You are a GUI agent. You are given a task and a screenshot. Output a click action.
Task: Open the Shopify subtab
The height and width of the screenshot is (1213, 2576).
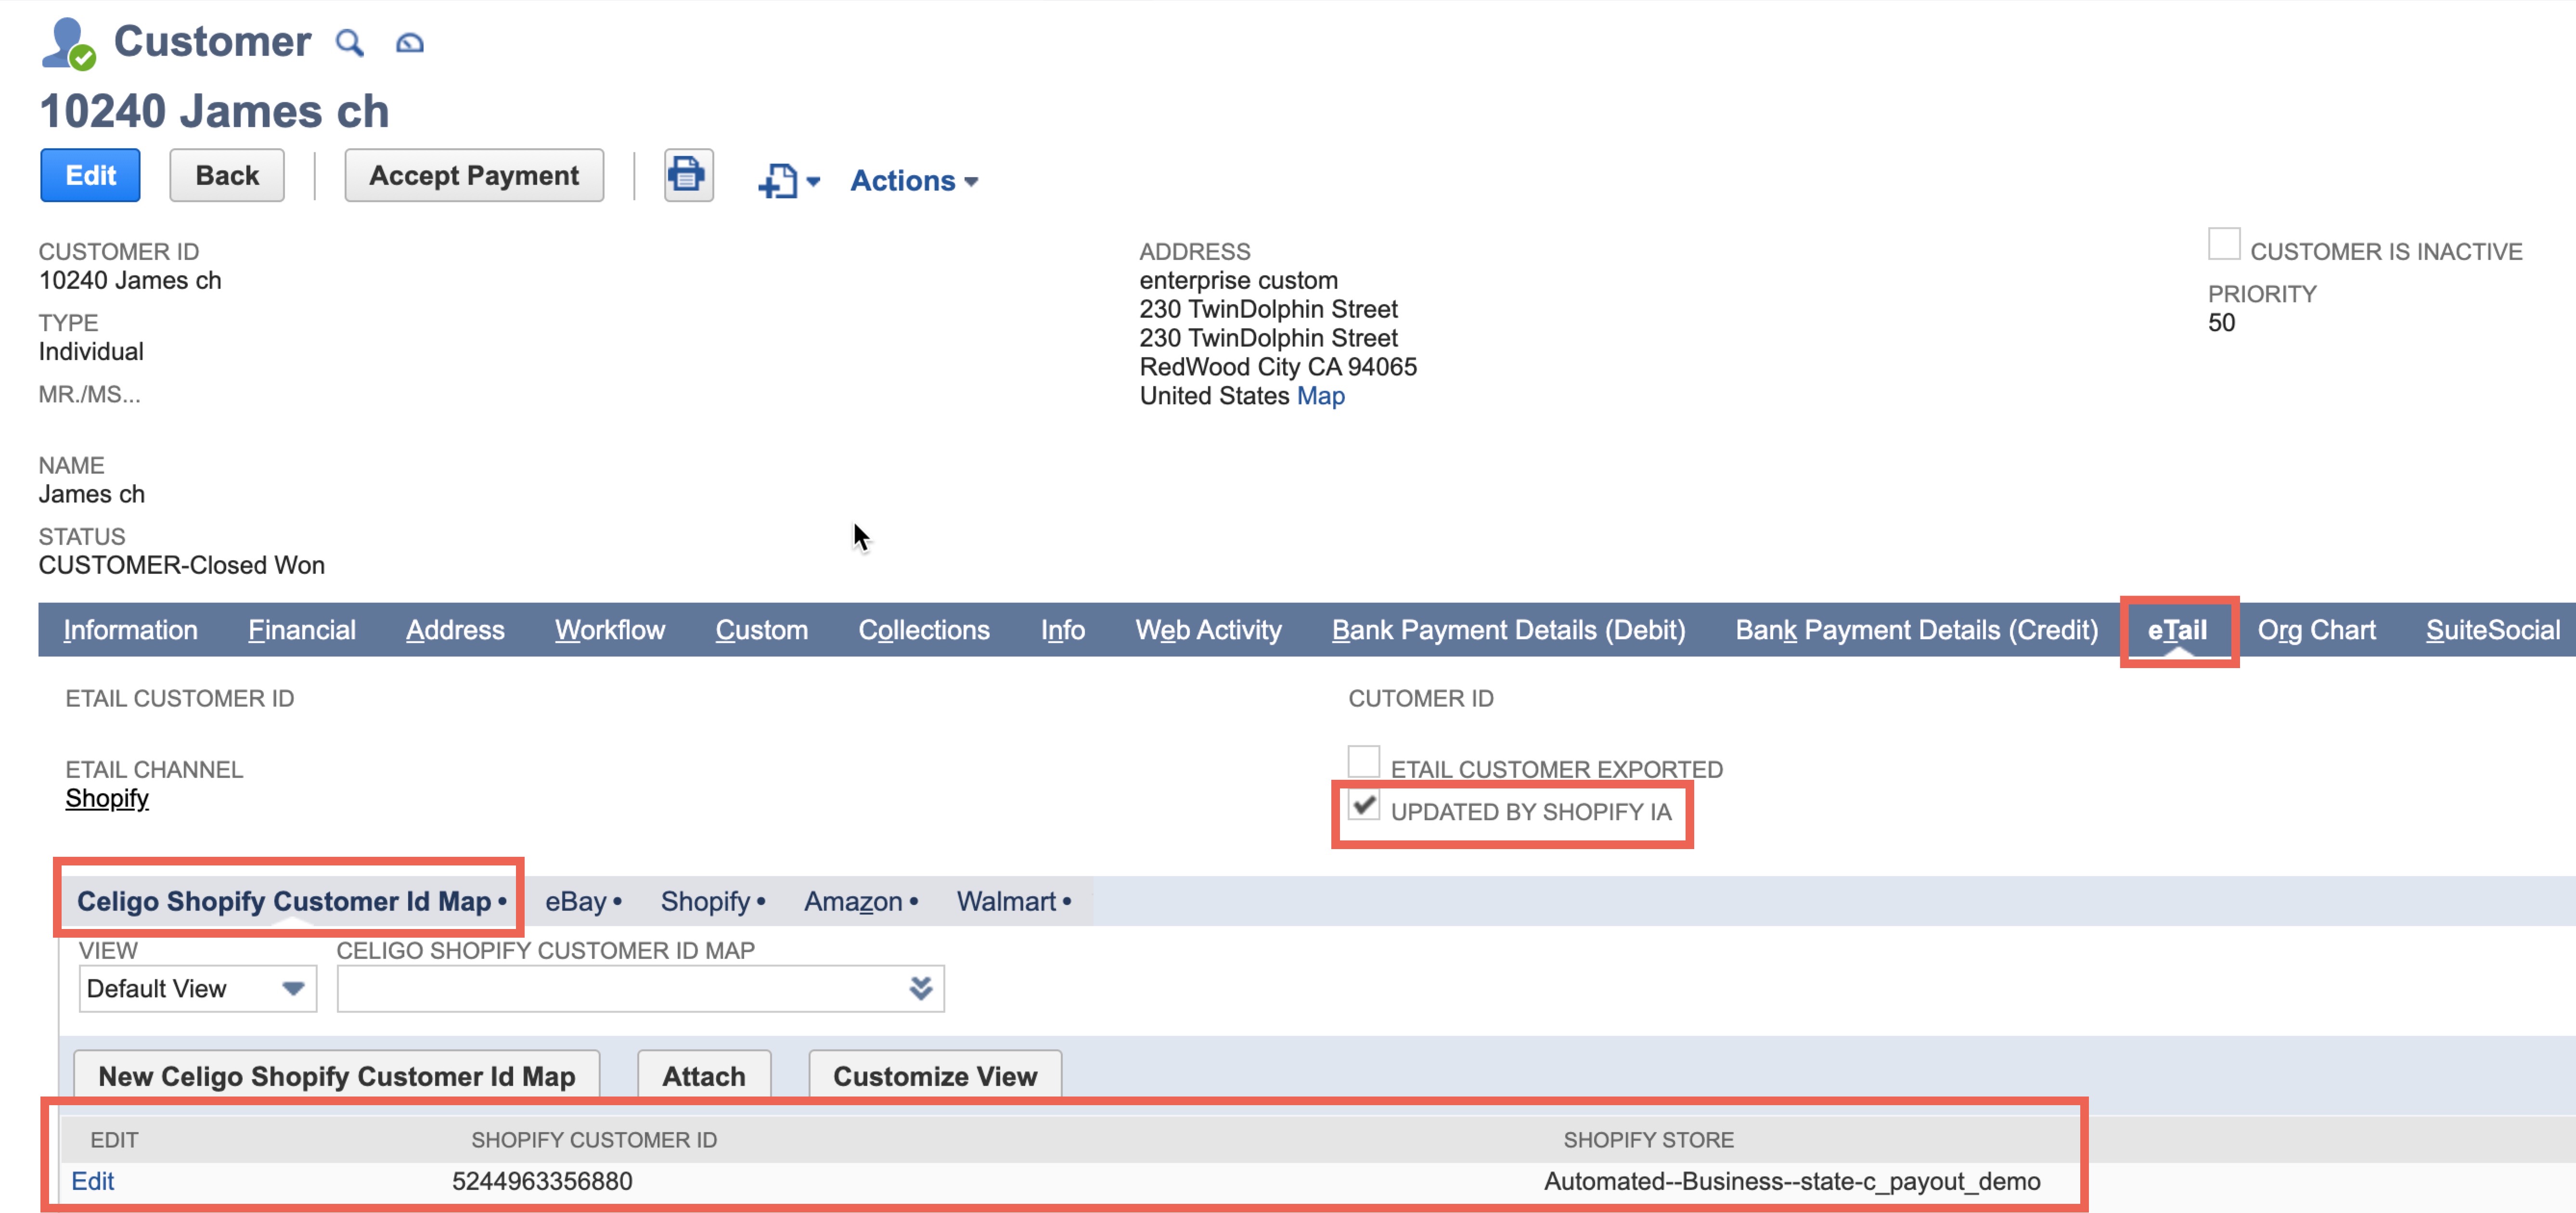coord(712,901)
